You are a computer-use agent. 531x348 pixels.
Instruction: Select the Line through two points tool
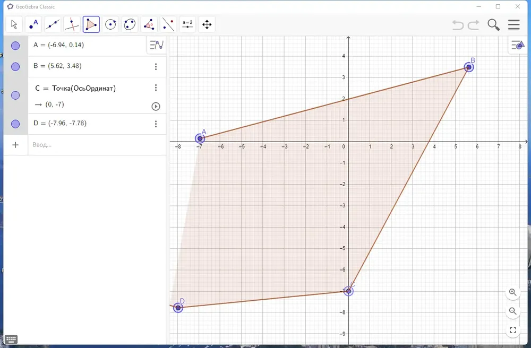53,24
